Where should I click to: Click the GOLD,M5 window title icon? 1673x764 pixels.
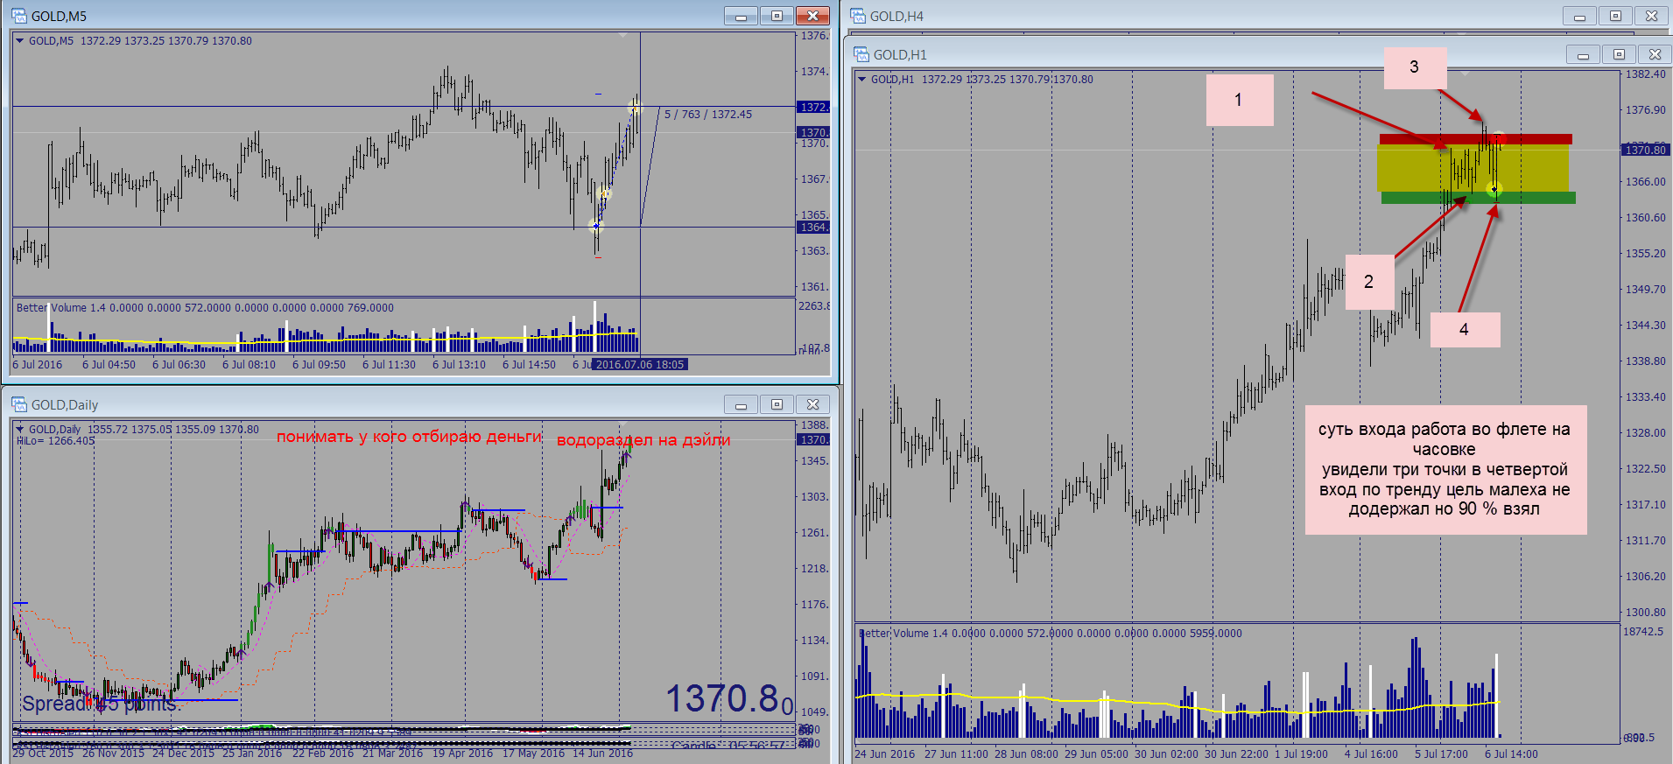[x=18, y=16]
